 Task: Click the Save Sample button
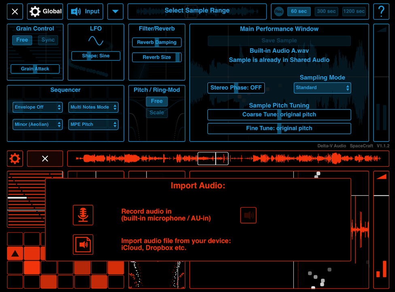coord(279,41)
